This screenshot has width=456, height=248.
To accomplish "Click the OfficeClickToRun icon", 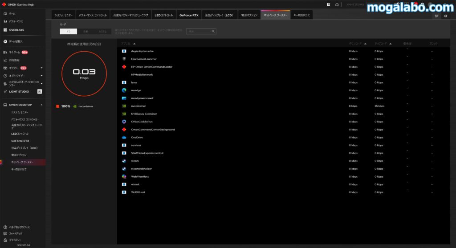I will tap(124, 122).
